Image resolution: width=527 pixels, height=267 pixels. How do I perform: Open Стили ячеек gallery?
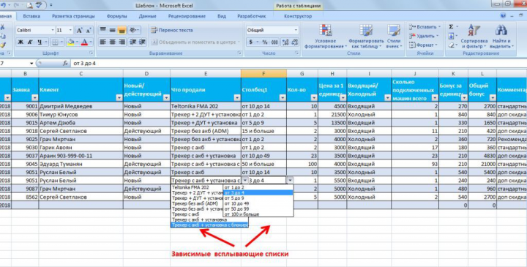394,37
